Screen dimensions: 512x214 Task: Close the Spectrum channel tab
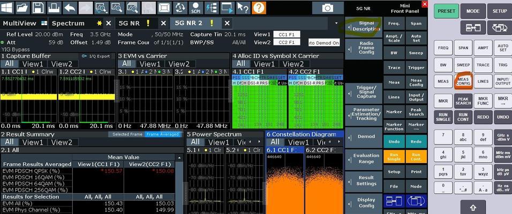pos(108,23)
